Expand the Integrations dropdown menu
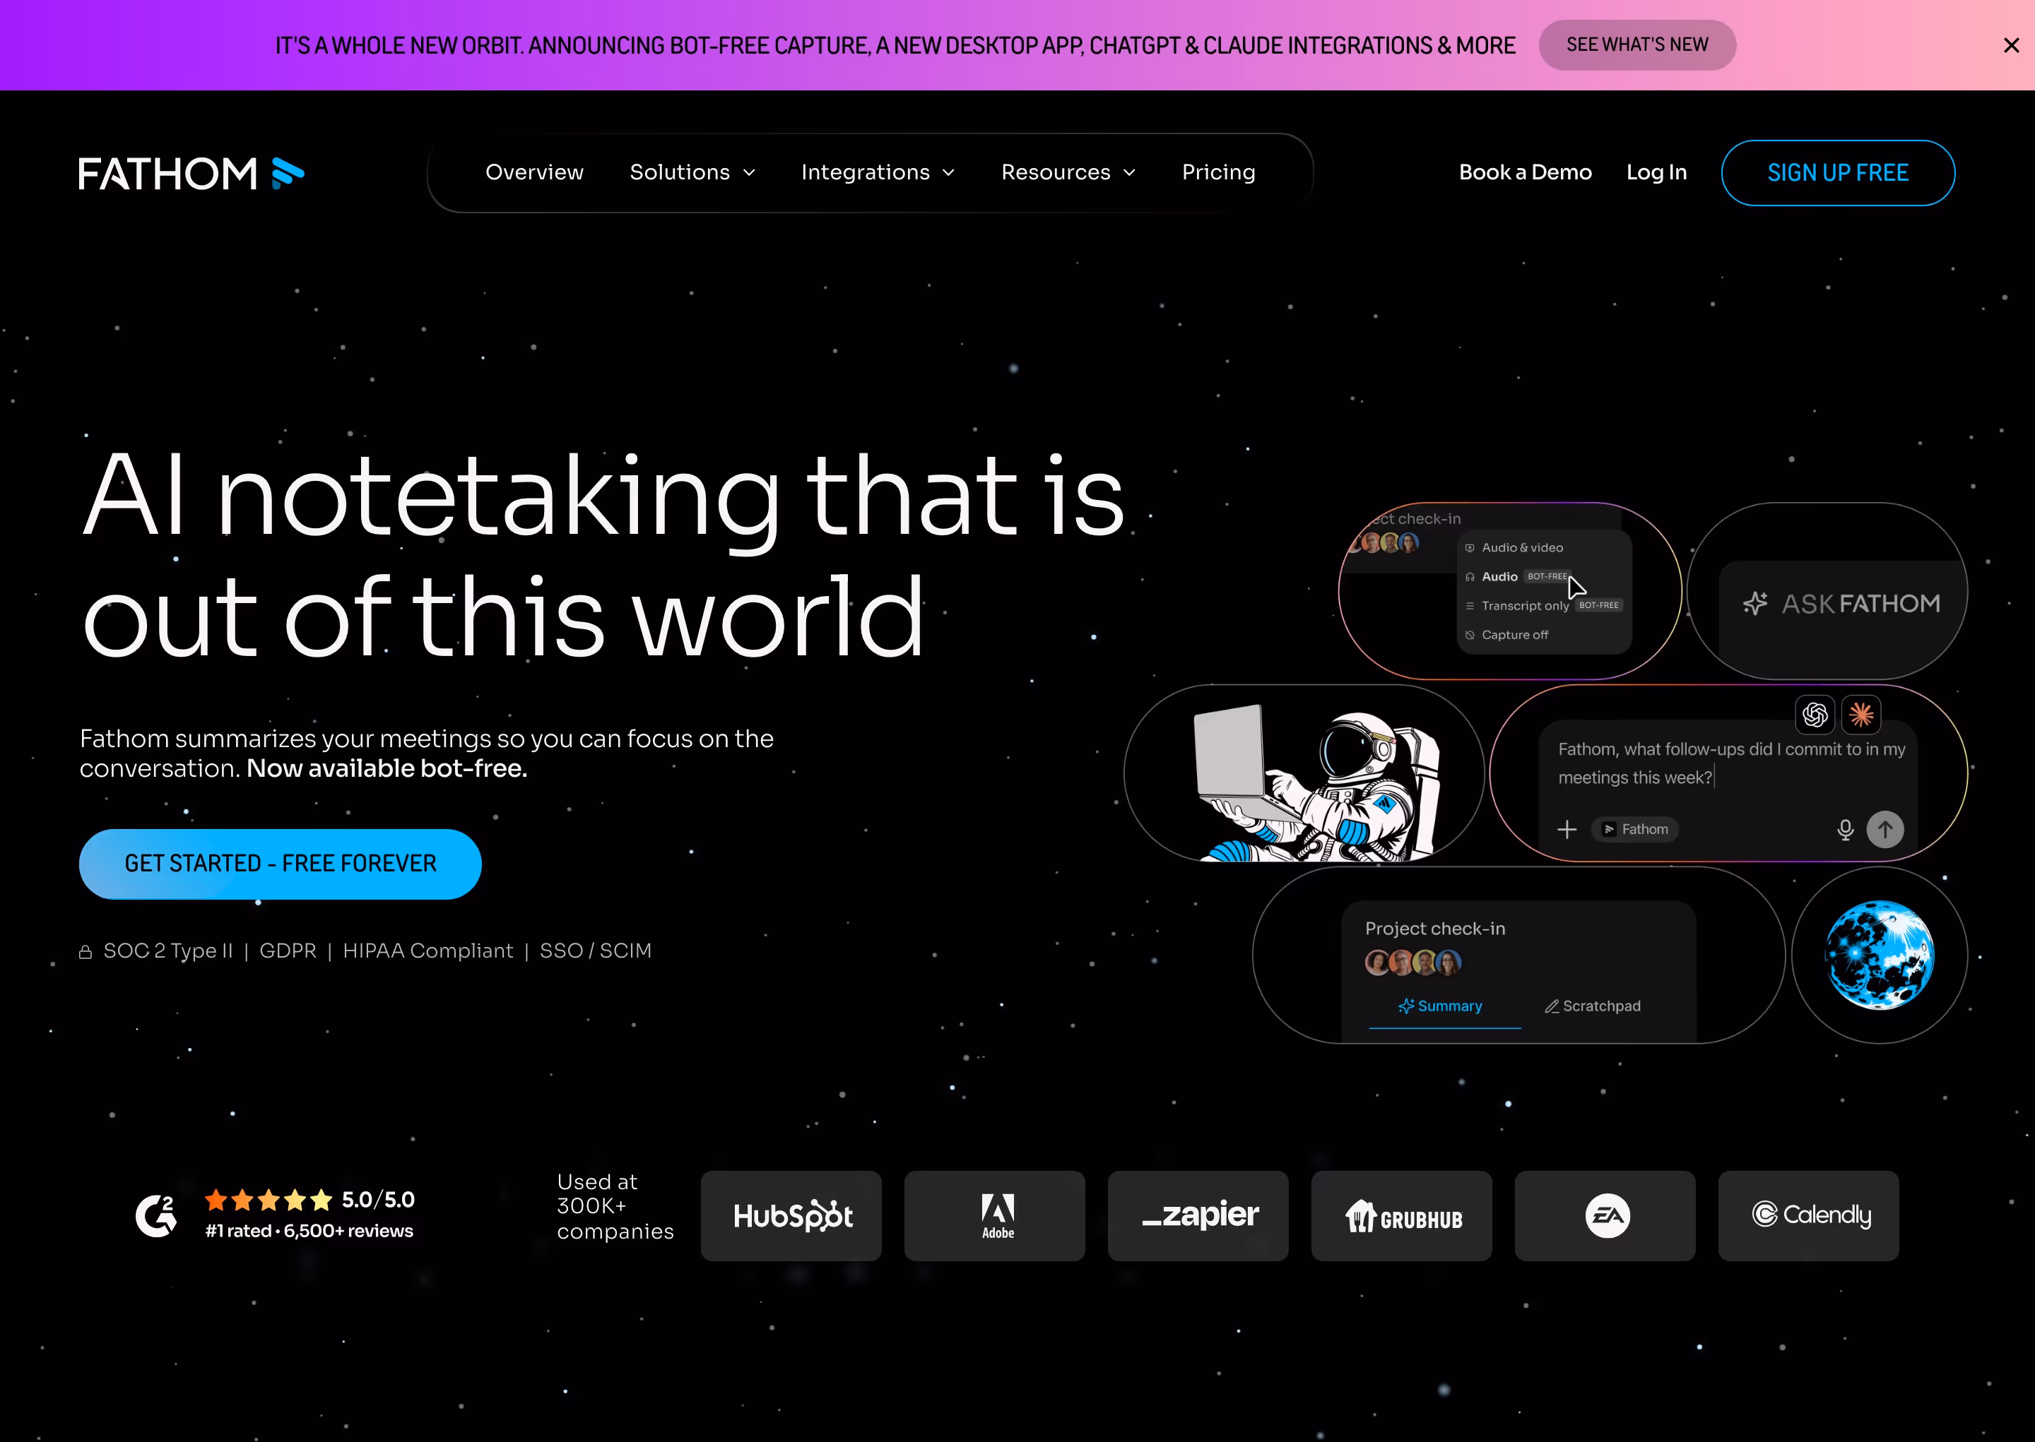The image size is (2035, 1442). coord(877,172)
